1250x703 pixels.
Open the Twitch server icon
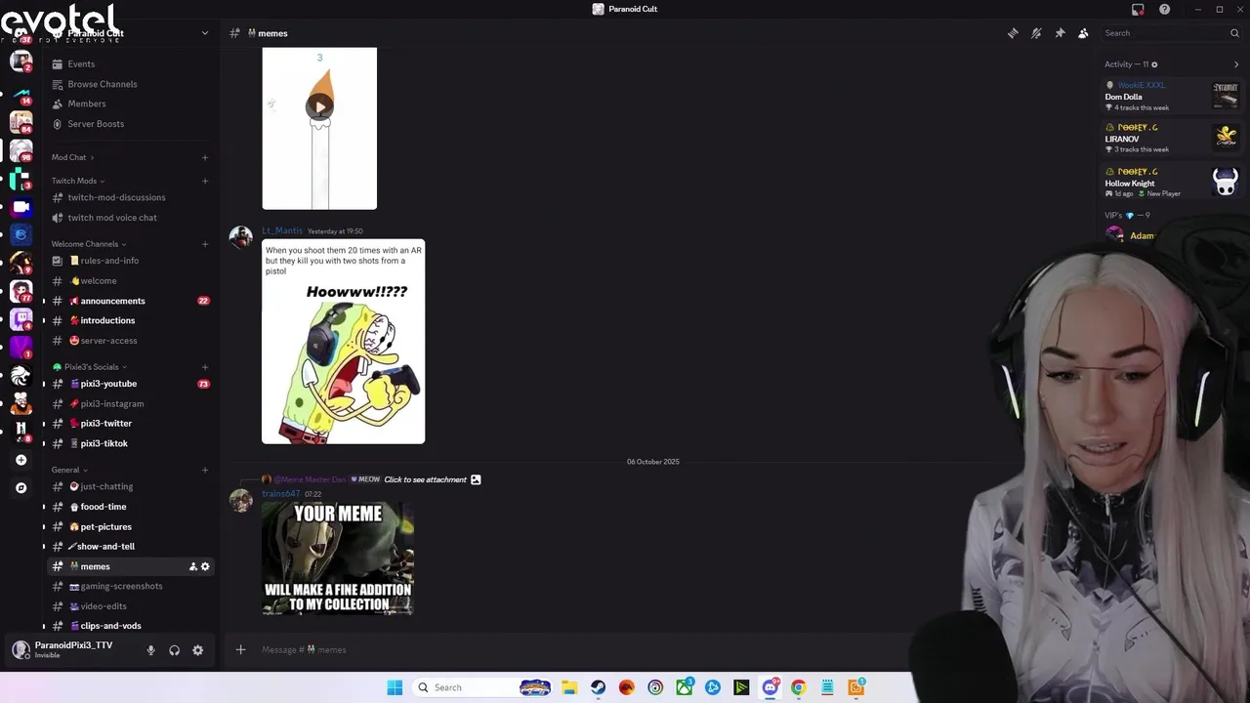point(21,319)
